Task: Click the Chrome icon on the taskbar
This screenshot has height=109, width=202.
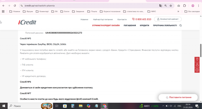Action: (104, 106)
